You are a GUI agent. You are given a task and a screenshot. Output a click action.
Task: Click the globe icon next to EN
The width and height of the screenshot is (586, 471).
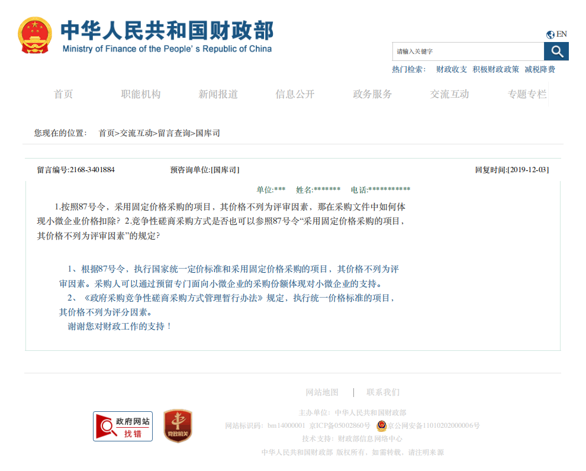click(x=549, y=34)
